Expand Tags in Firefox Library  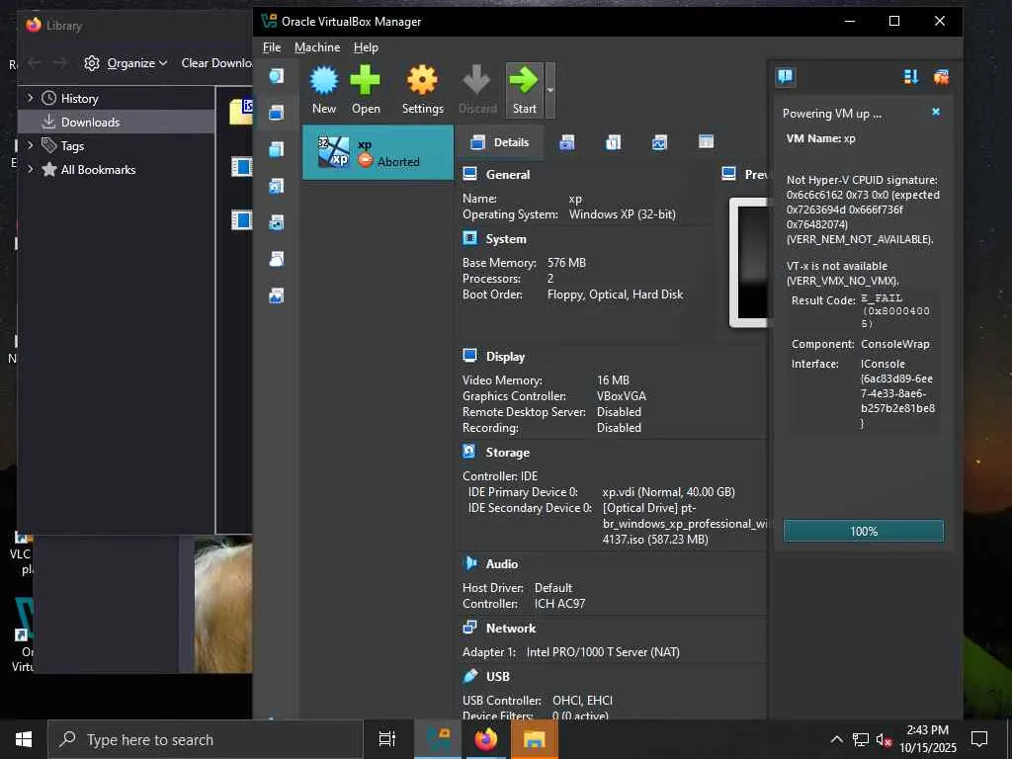[30, 145]
